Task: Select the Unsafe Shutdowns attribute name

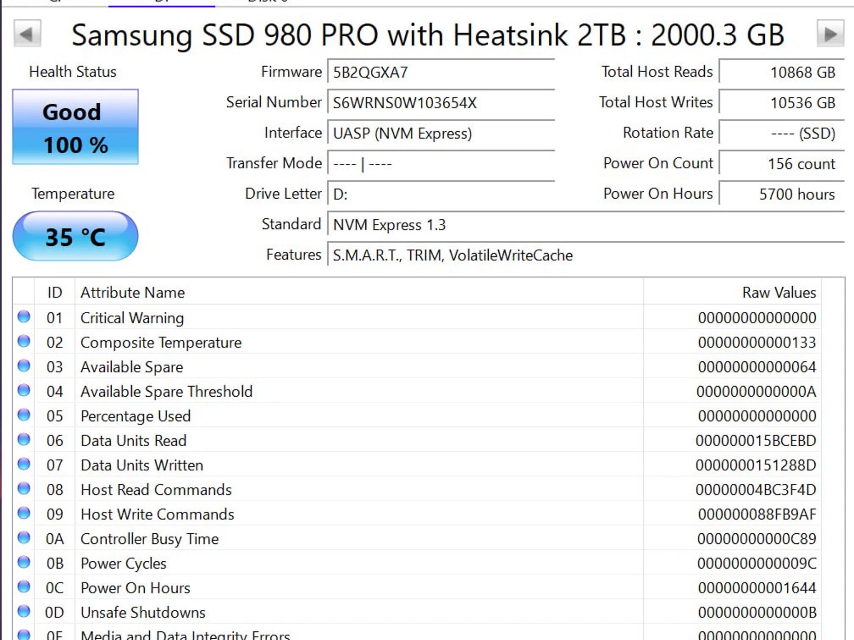Action: click(x=143, y=612)
